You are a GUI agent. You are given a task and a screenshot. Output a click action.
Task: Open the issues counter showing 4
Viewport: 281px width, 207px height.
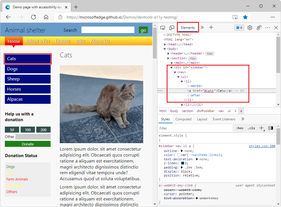click(x=239, y=27)
